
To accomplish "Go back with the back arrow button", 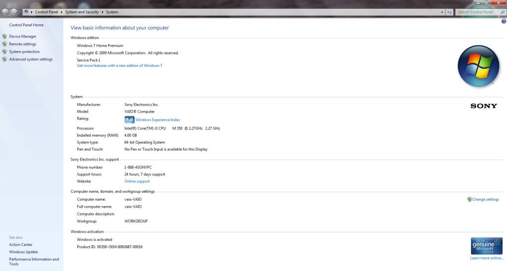I will [5, 12].
